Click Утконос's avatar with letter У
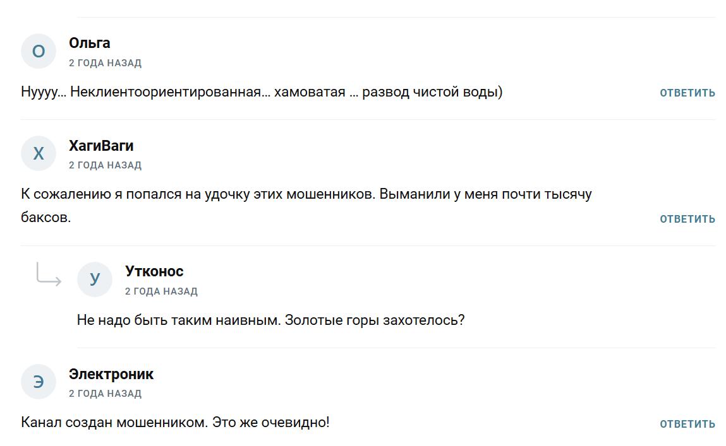The width and height of the screenshot is (726, 446). coord(95,279)
